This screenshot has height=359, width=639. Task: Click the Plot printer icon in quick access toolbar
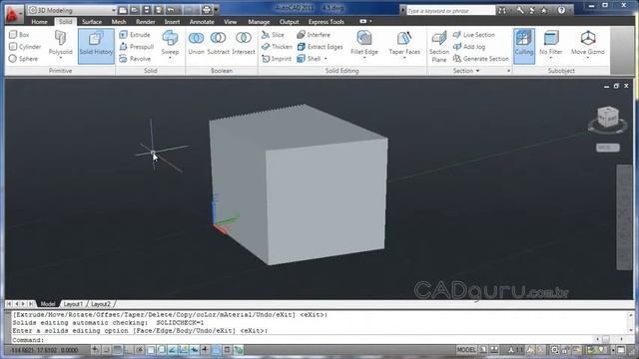tap(207, 10)
